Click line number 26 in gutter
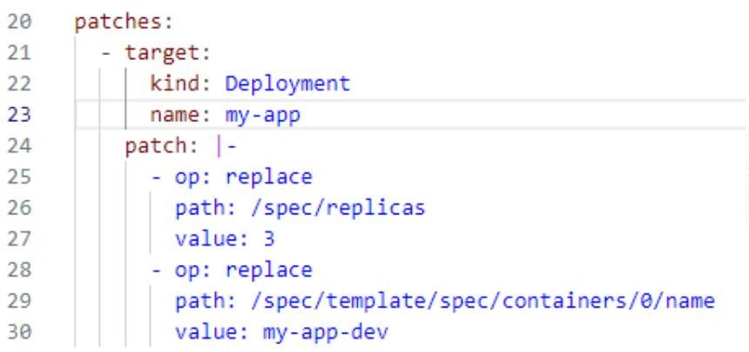 tap(19, 208)
